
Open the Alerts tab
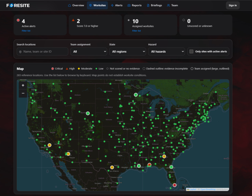[x=117, y=5]
